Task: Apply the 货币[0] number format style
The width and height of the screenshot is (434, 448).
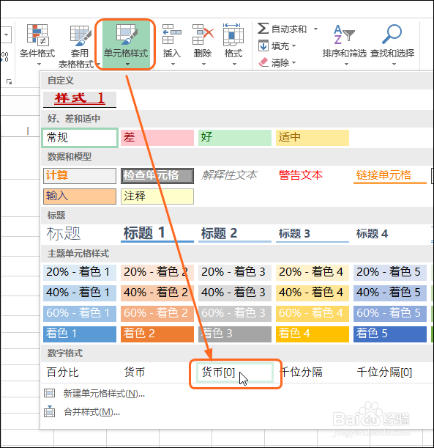Action: coord(235,372)
